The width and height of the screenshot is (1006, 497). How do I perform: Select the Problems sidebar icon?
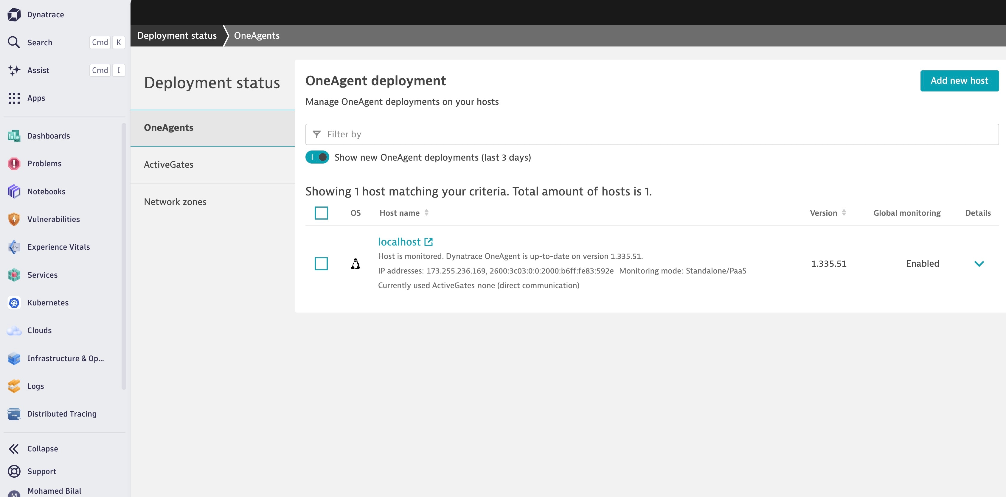click(x=14, y=164)
